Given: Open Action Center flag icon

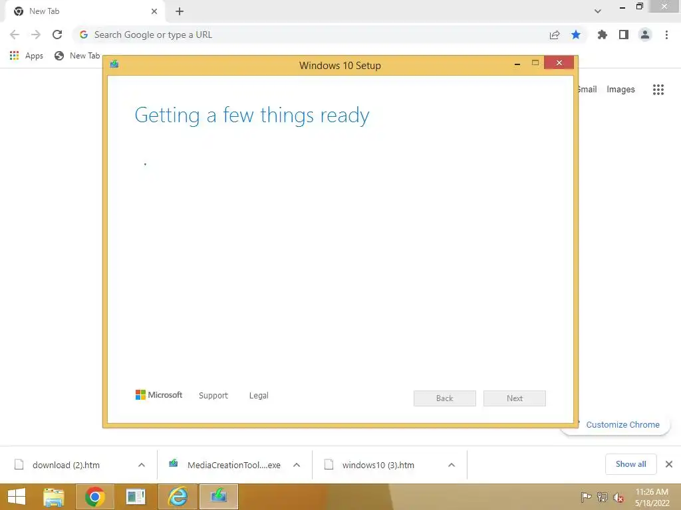Looking at the screenshot, I should point(586,497).
